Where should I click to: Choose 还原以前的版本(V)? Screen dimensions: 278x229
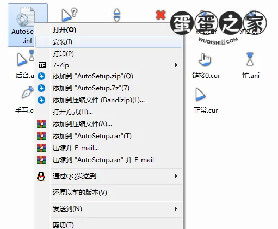109,193
